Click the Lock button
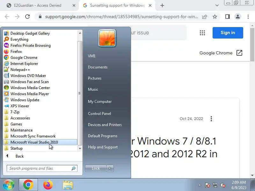The width and height of the screenshot is (255, 191). [x=96, y=168]
